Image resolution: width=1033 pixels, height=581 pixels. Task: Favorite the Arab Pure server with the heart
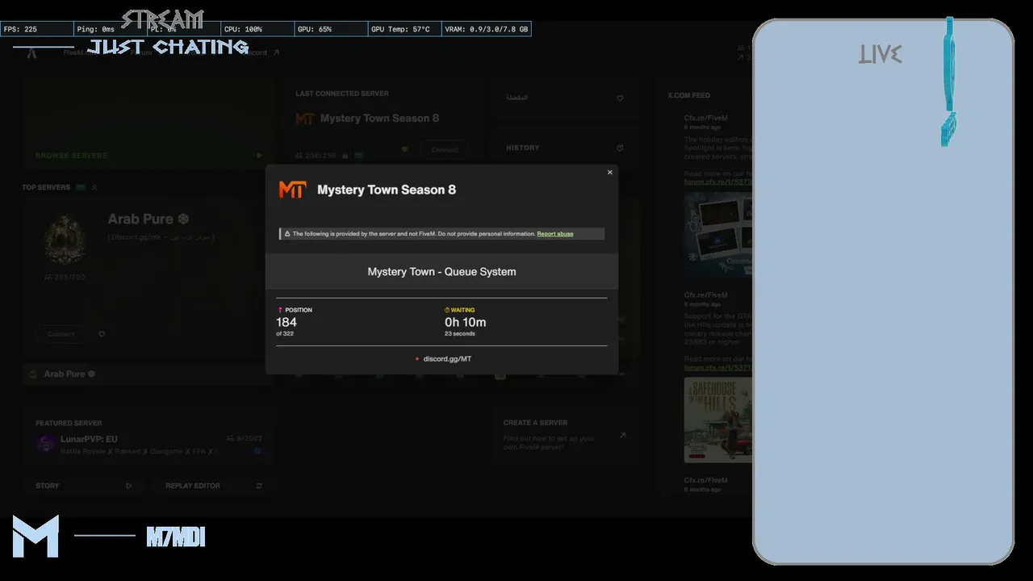[102, 334]
